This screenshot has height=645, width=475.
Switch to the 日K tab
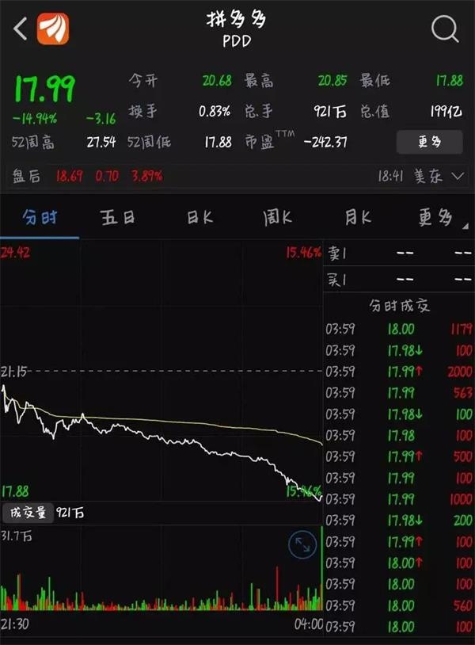199,217
